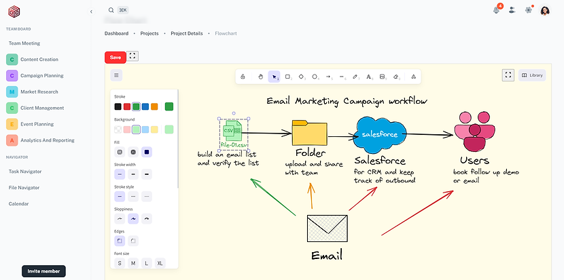Select the Insert image tool
Image resolution: width=564 pixels, height=280 pixels.
point(383,77)
